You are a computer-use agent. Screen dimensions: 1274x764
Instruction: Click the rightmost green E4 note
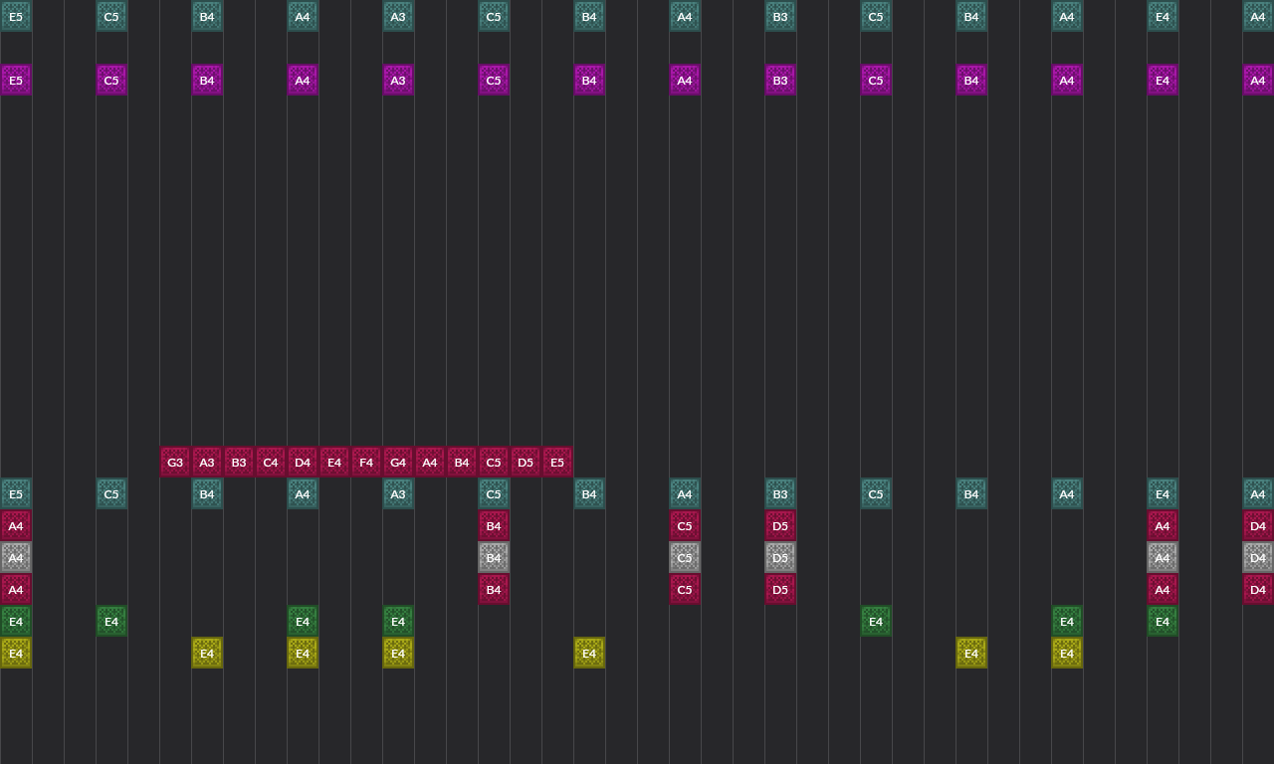coord(1163,621)
